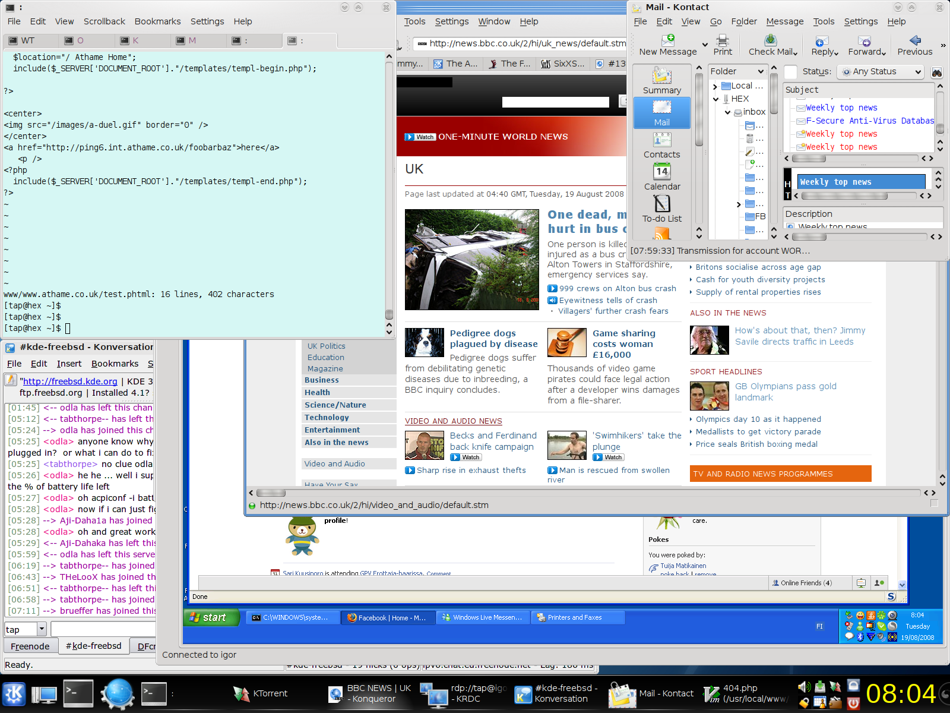
Task: Click show desktop icon in KDE panel
Action: pos(45,693)
